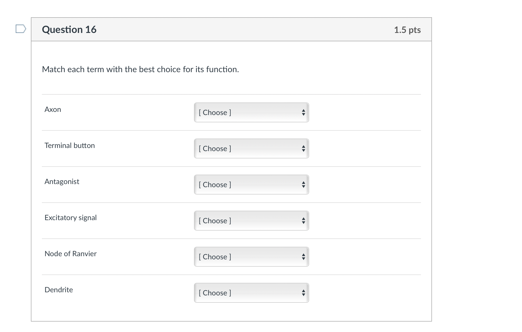Open the Excitatory signal answer dropdown

(x=251, y=221)
